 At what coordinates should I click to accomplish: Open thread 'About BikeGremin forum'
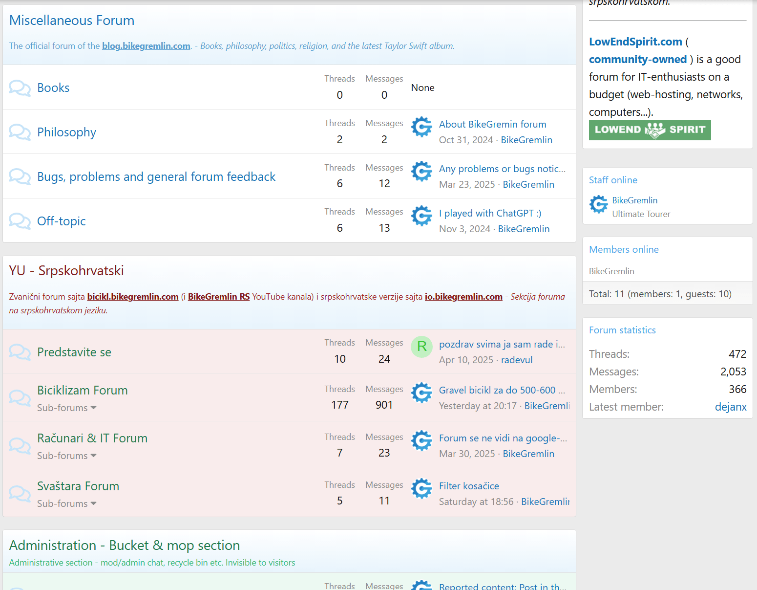click(x=493, y=124)
